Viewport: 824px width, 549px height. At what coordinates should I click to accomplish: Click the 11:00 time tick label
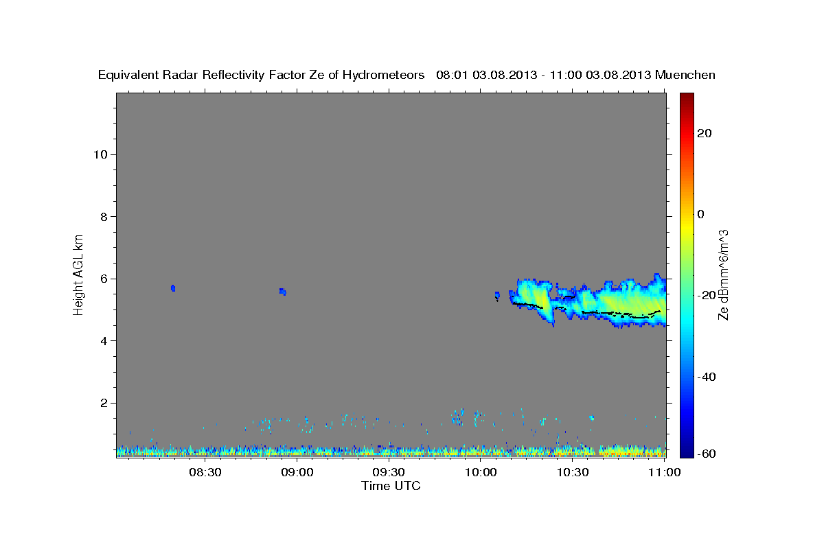coord(665,473)
